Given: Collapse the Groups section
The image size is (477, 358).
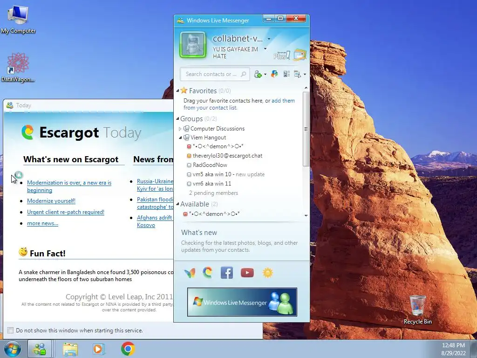Looking at the screenshot, I should pyautogui.click(x=177, y=118).
